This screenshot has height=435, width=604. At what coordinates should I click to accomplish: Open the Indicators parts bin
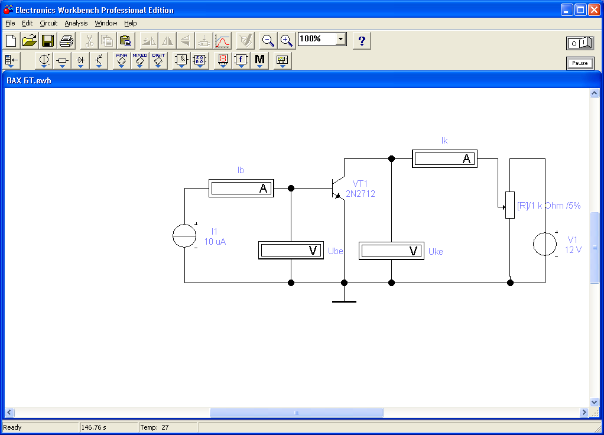[223, 60]
